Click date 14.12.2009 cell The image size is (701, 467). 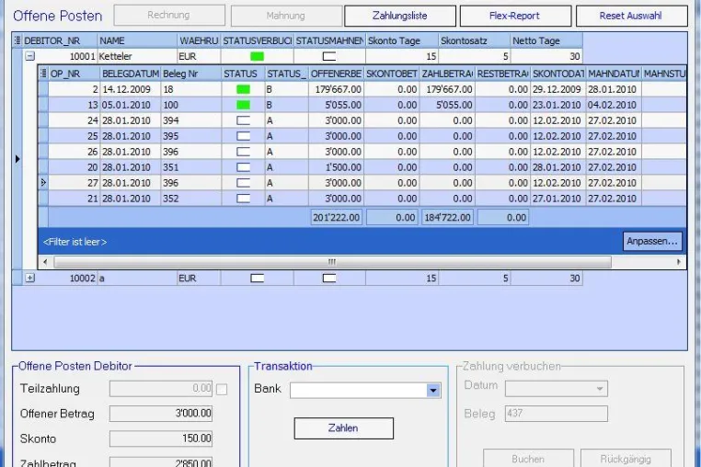[x=131, y=89]
